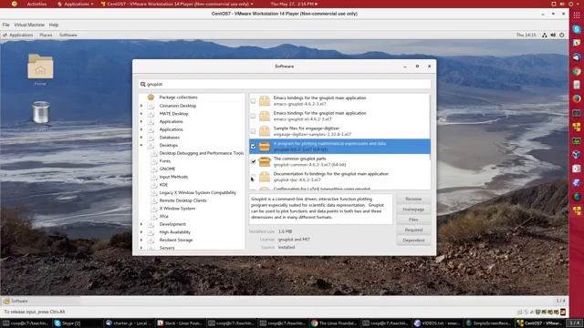Click Activities in host top bar
The height and width of the screenshot is (328, 584).
pos(36,4)
